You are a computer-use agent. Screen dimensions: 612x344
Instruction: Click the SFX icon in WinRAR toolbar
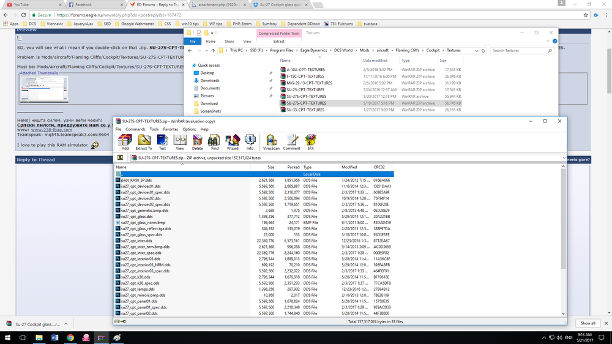310,142
